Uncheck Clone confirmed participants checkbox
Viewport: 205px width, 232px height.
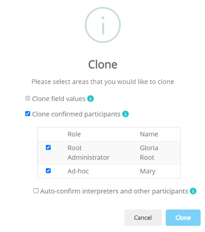[27, 114]
